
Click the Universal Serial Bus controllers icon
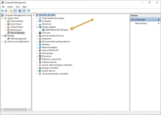pyautogui.click(x=40, y=74)
